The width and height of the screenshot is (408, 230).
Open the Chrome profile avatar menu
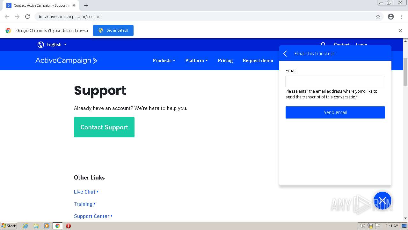pos(391,17)
